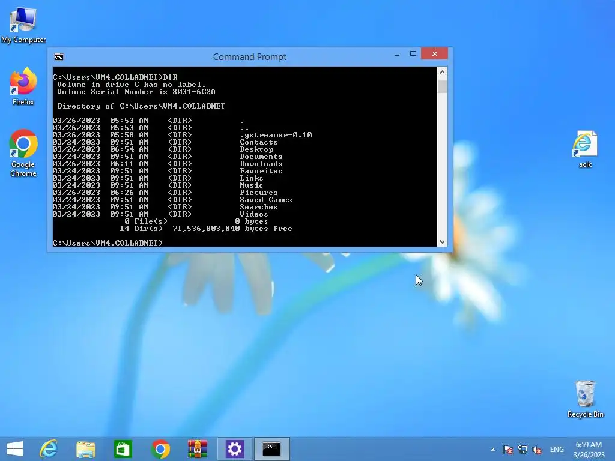
Task: Click the 'Volume in drive C has no label' line
Action: (132, 85)
